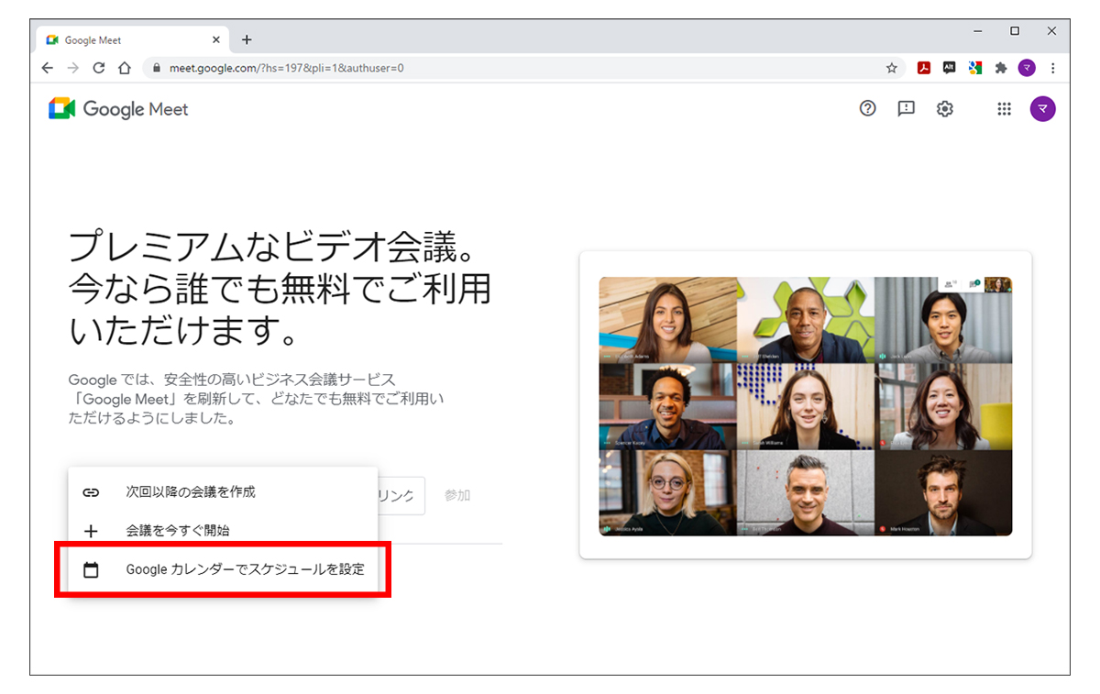
Task: Open the Google apps grid
Action: pyautogui.click(x=1004, y=109)
